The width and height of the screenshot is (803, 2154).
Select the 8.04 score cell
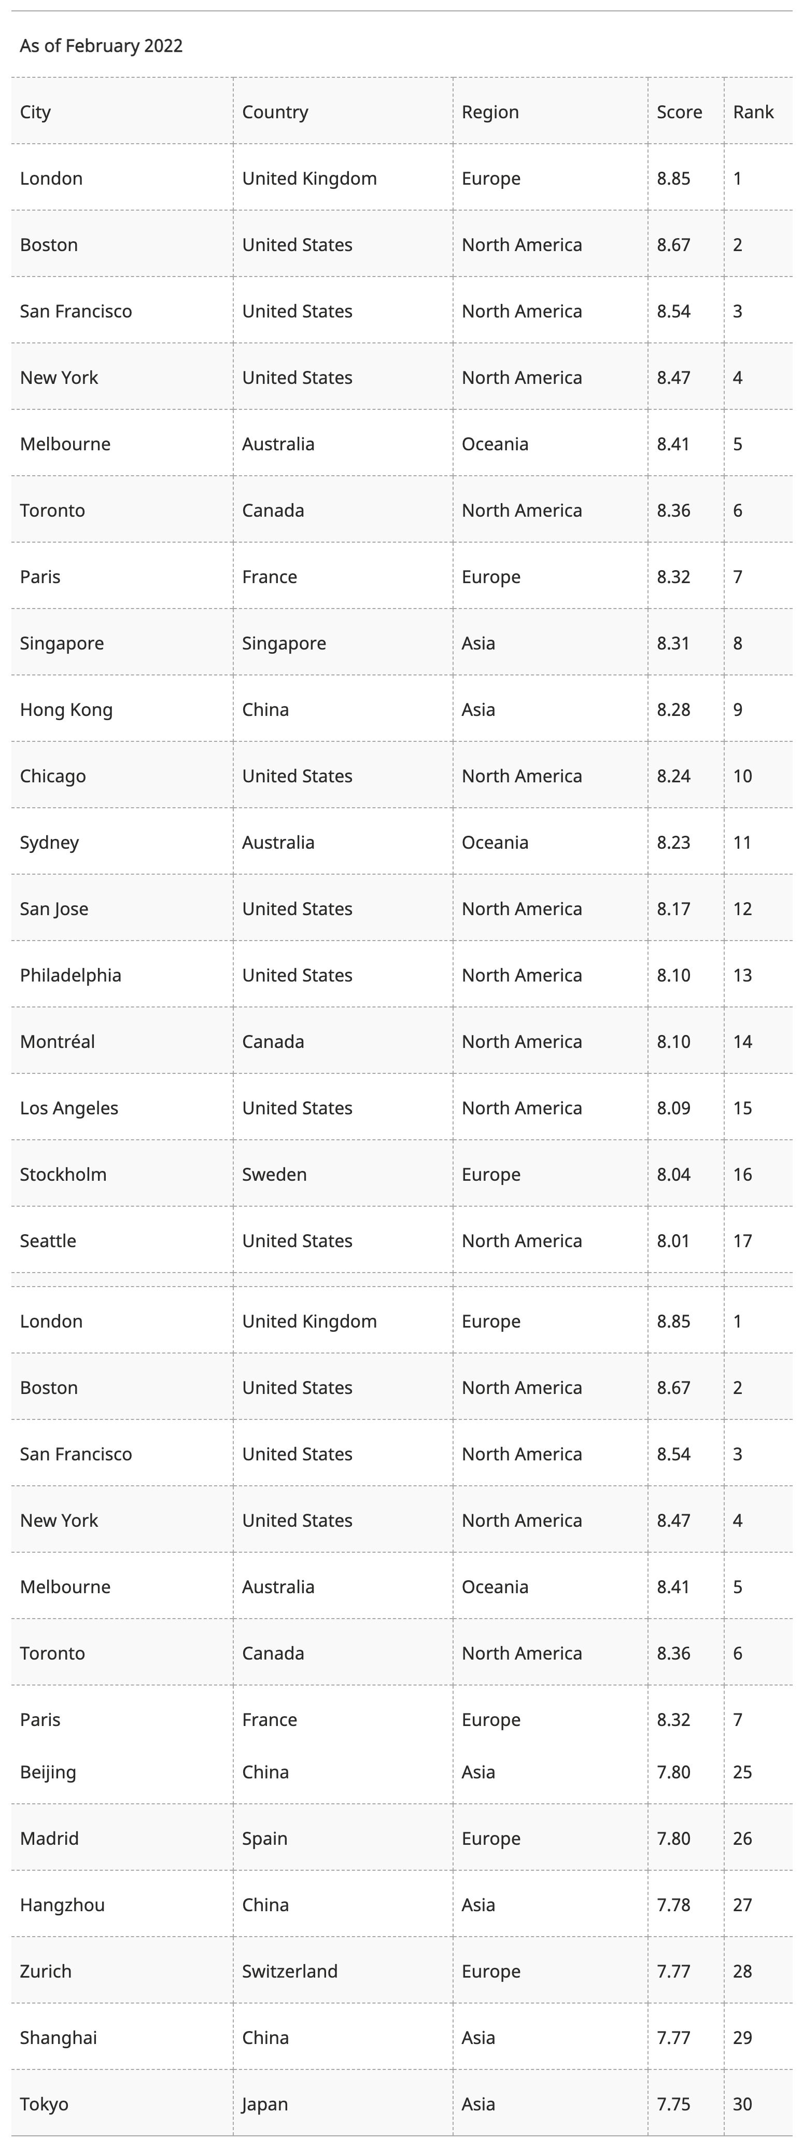pos(673,1174)
